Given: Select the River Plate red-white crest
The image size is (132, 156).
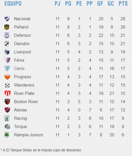Looking at the screenshot, I should [x=8, y=93].
